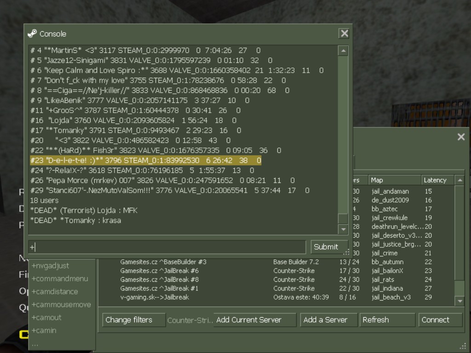
Task: Click jail_crime map entry
Action: tap(385, 253)
